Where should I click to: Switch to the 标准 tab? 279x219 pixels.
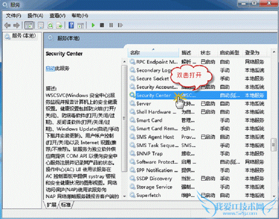click(x=66, y=205)
